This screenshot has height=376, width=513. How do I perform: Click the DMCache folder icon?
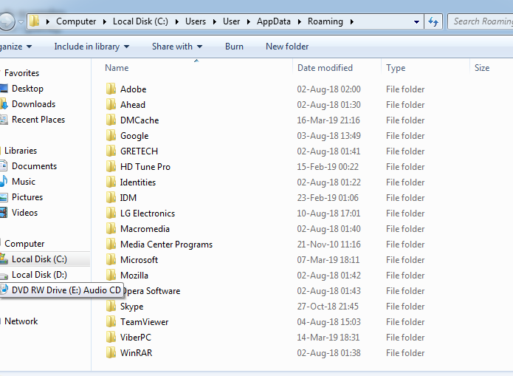coord(111,120)
